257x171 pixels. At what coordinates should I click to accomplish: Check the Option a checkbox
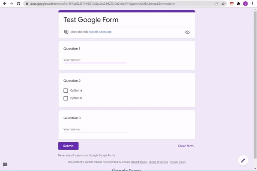[x=66, y=91]
